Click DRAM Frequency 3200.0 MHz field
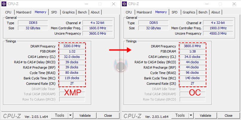This screenshot has width=241, height=120. (72, 46)
